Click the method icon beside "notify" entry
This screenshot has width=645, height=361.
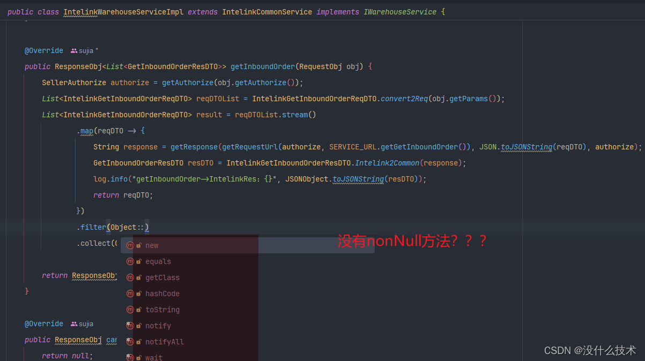pyautogui.click(x=129, y=326)
